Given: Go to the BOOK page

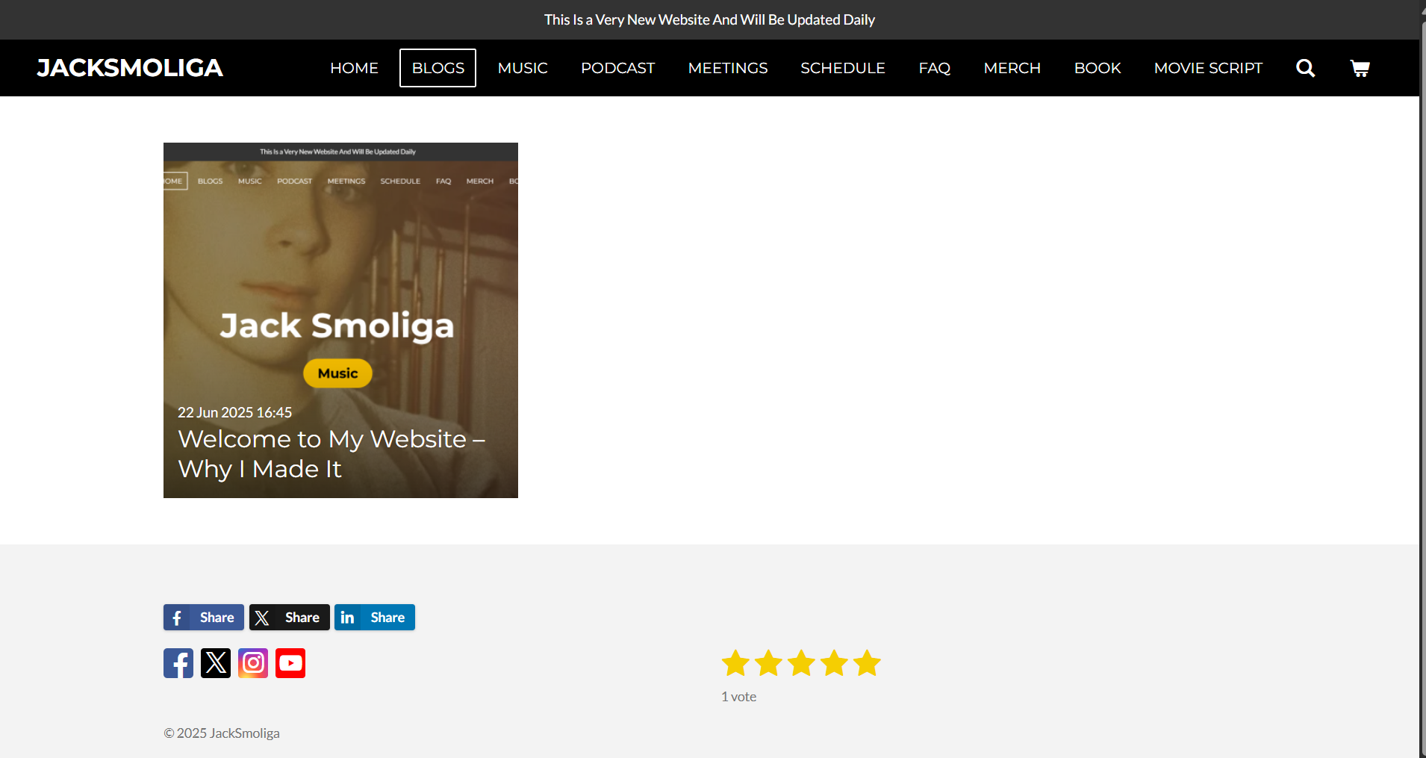Looking at the screenshot, I should (x=1097, y=68).
